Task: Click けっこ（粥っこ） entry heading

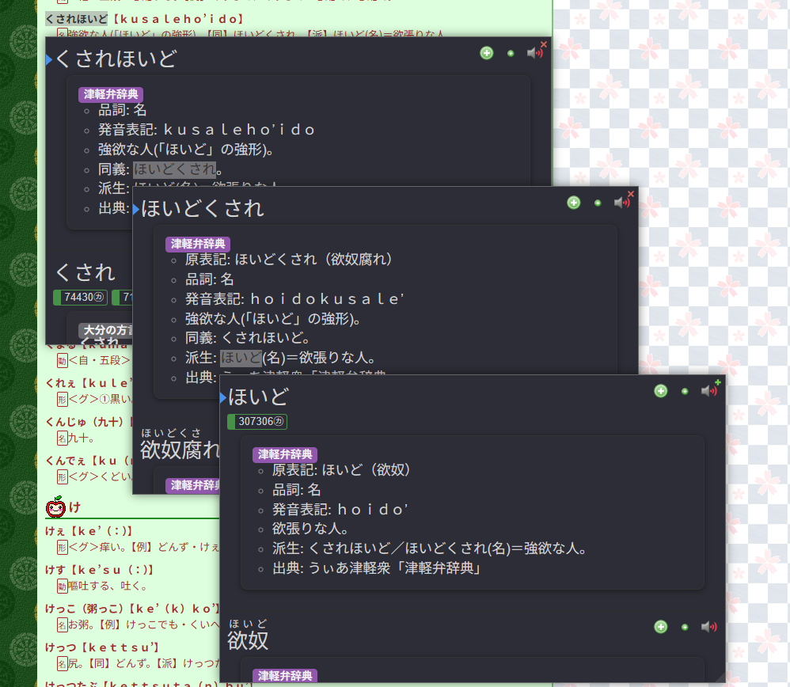Action: (132, 609)
